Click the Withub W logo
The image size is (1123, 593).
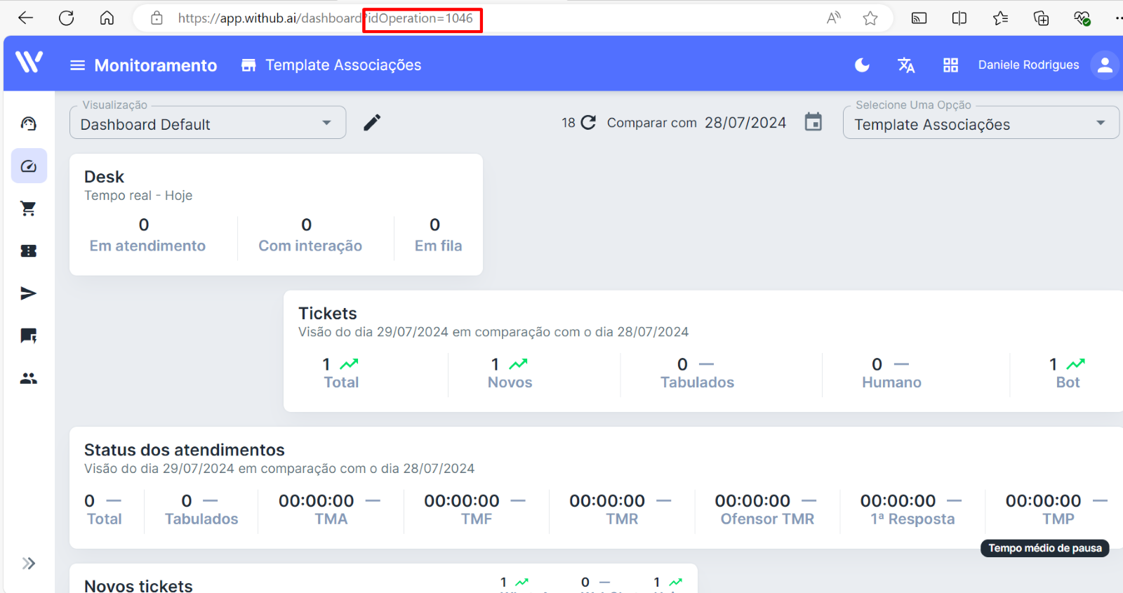point(29,62)
